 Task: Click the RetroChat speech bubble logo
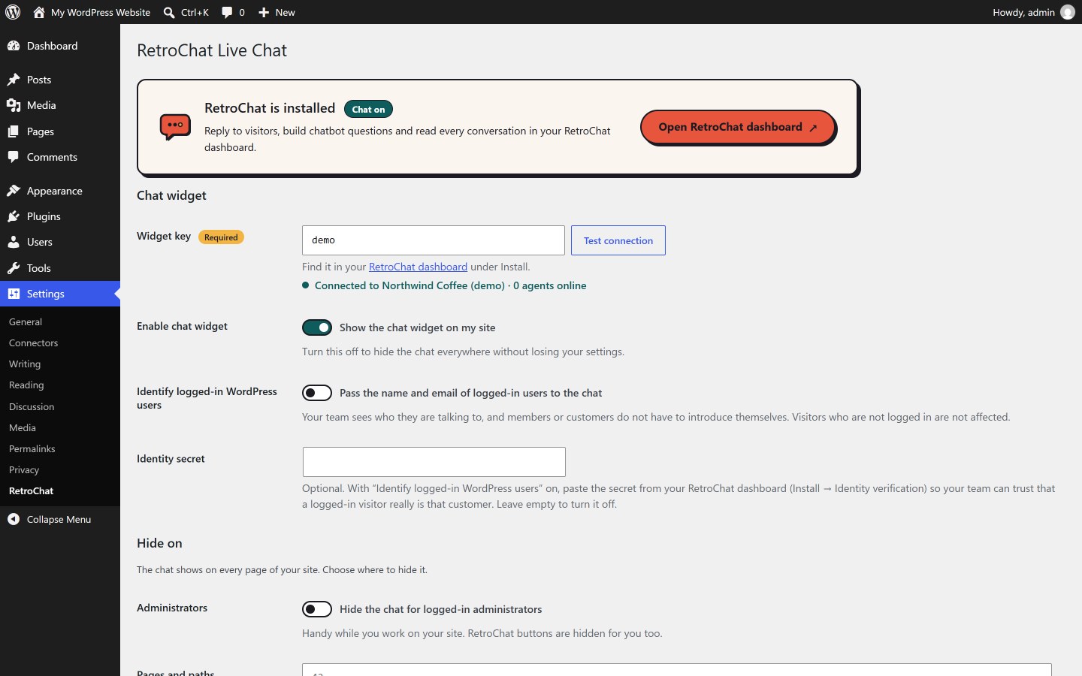(x=175, y=127)
